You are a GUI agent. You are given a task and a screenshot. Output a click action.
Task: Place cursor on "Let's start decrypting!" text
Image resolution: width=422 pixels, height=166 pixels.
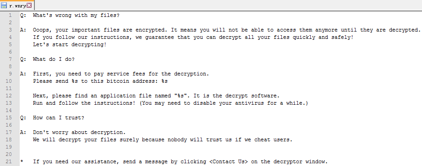(70, 44)
